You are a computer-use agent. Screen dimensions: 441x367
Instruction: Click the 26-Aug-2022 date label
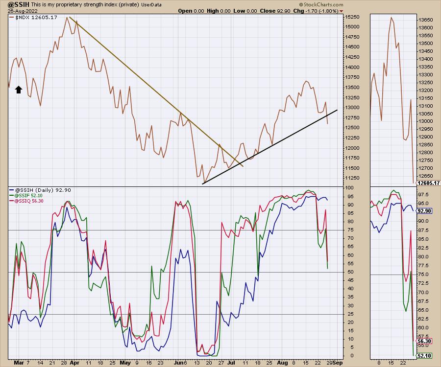click(16, 10)
